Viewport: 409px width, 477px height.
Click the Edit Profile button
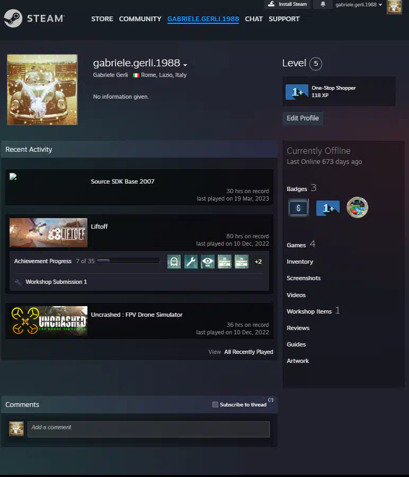coord(303,118)
